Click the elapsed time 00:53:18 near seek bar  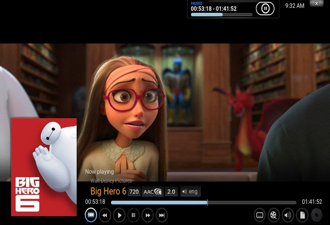click(95, 202)
